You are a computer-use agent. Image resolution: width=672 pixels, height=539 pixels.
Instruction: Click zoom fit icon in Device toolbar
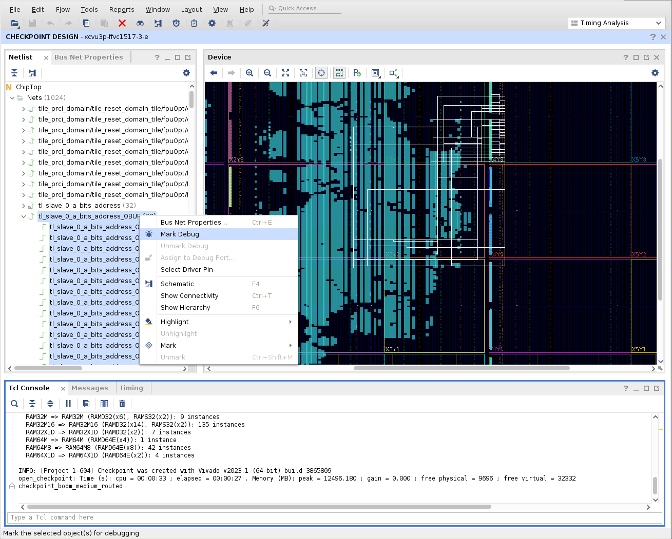coord(285,73)
